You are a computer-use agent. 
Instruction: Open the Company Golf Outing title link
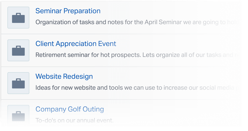70,109
